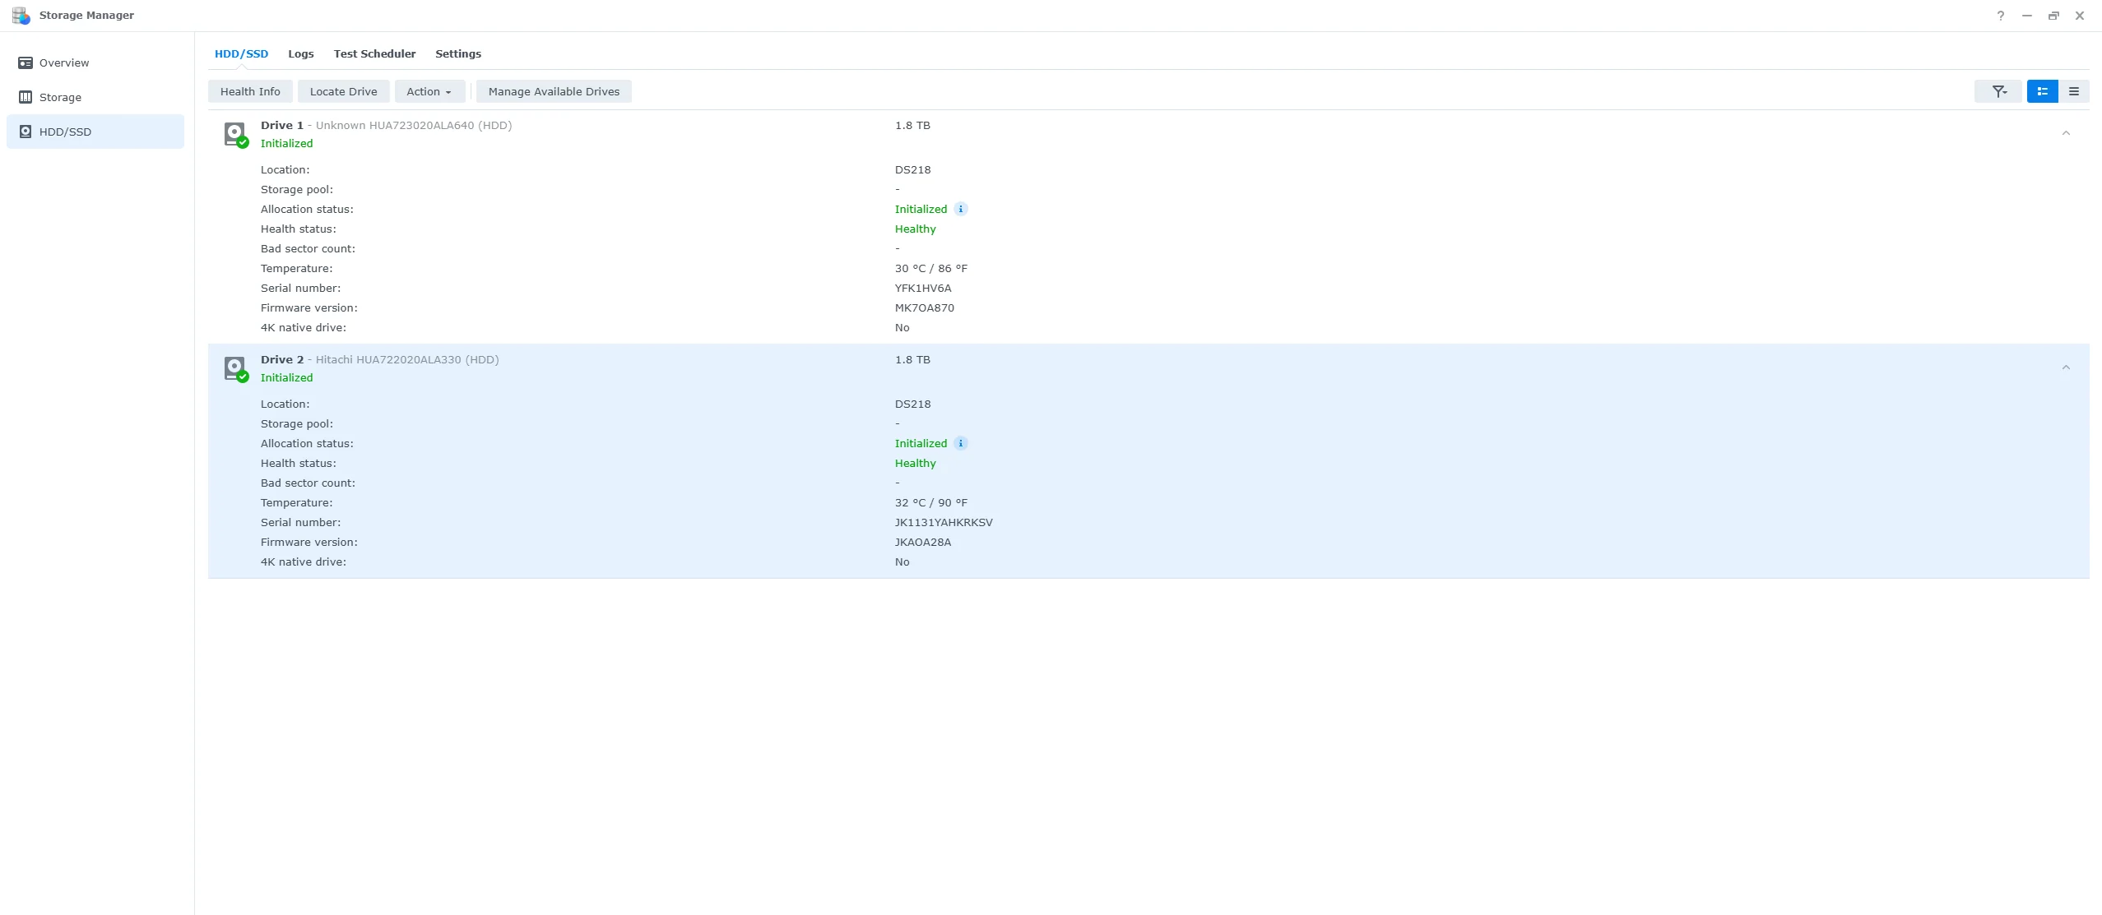Select the HDD/SSD sidebar icon
This screenshot has height=915, width=2102.
[26, 132]
